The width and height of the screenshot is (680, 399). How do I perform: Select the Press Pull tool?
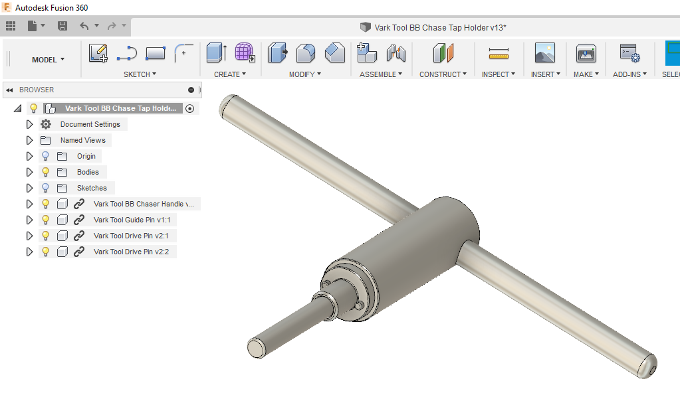[x=277, y=53]
